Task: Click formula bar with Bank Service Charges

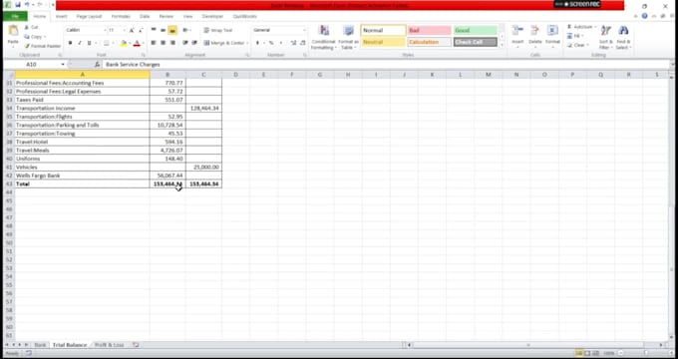Action: pyautogui.click(x=385, y=64)
